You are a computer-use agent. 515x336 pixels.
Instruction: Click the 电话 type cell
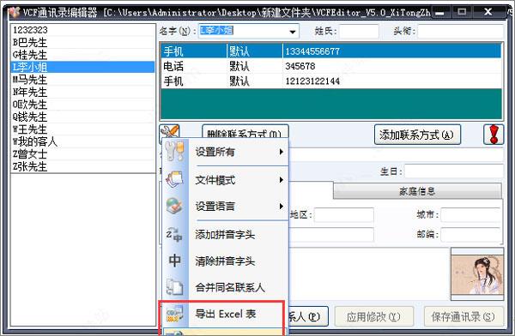pos(194,66)
